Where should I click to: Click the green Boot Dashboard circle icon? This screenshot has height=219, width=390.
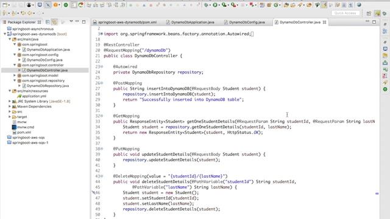pyautogui.click(x=66, y=5)
